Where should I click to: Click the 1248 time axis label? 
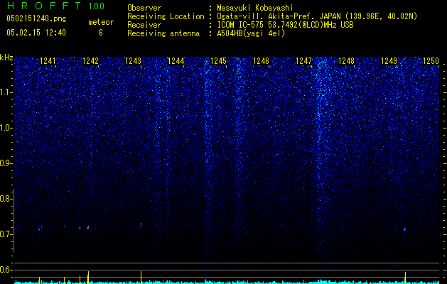point(346,60)
